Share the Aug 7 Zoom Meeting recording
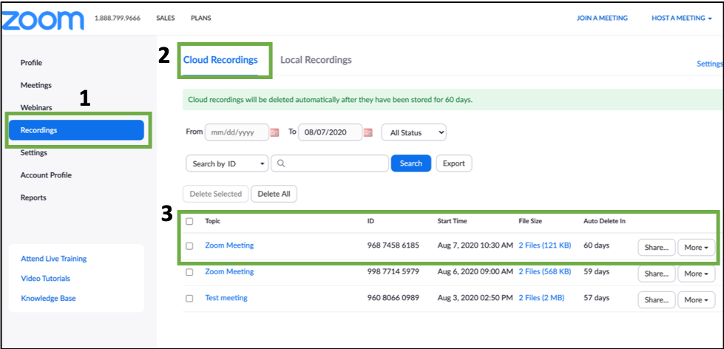 pos(657,248)
